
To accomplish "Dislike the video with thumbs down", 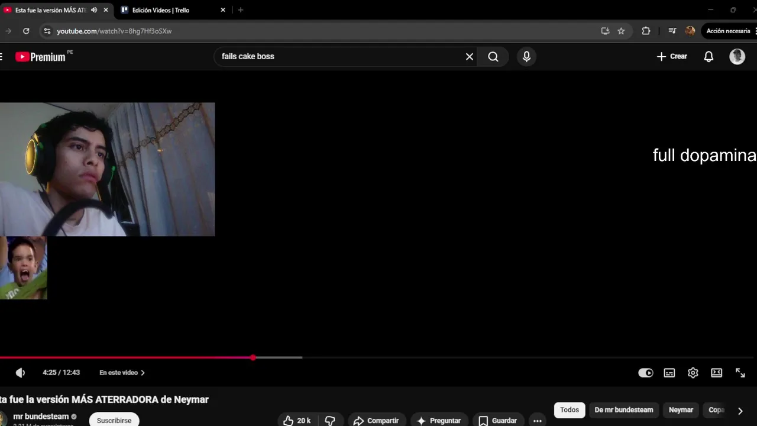I will (330, 421).
